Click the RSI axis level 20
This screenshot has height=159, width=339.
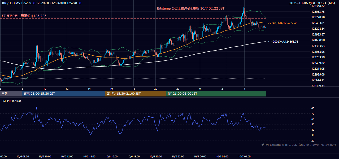coord(313,140)
